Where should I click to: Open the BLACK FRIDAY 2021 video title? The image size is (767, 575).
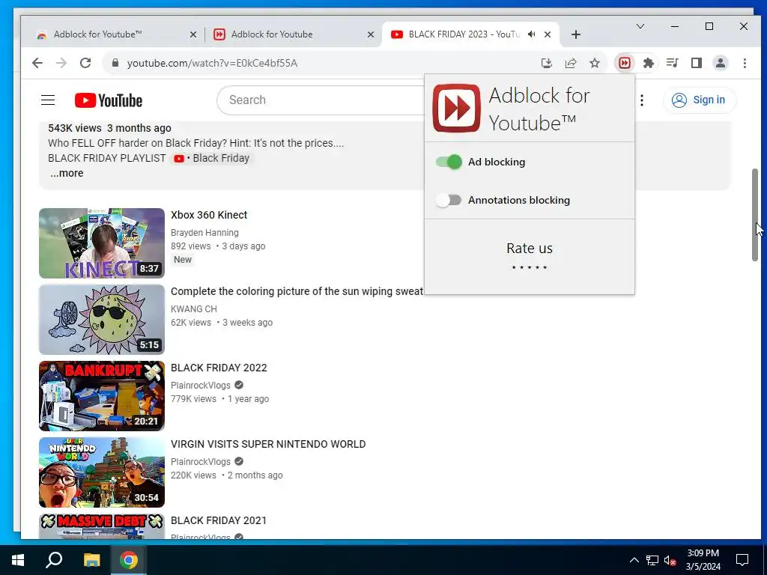[219, 520]
